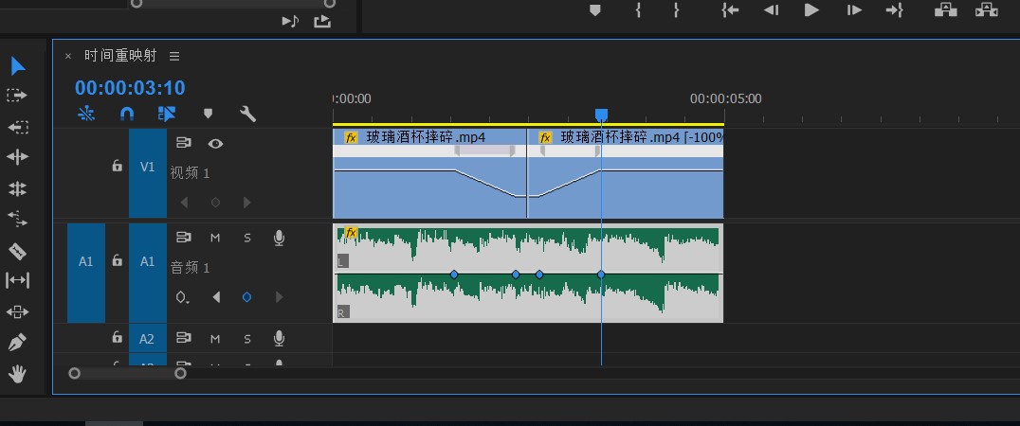Viewport: 1020px width, 426px height.
Task: Click the timeline playhead handle
Action: (x=602, y=115)
